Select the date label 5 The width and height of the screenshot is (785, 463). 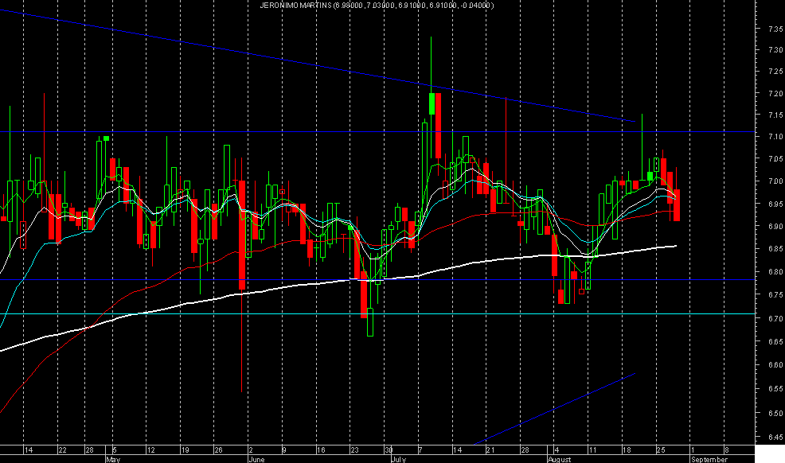115,450
